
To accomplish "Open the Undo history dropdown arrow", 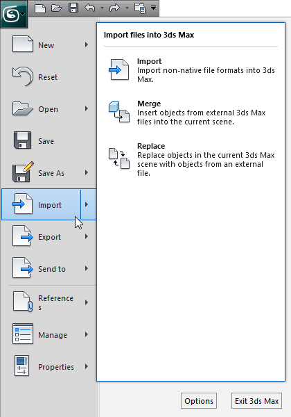I will coord(102,8).
